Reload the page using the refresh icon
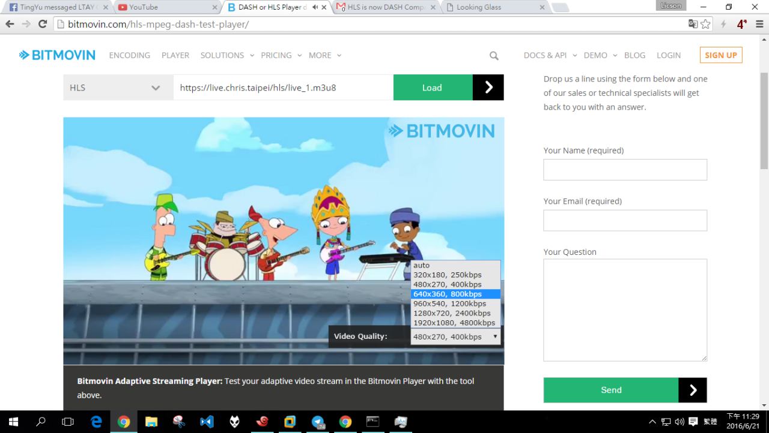 [42, 24]
